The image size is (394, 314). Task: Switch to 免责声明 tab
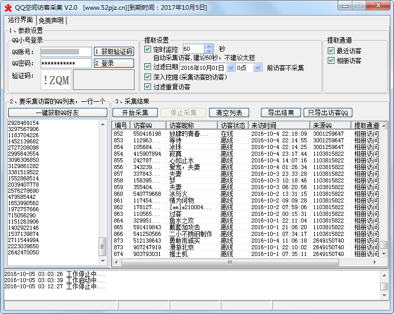click(51, 21)
